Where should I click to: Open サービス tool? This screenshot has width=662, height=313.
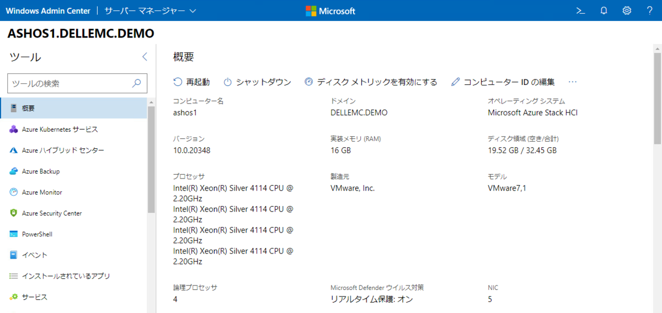click(73, 296)
